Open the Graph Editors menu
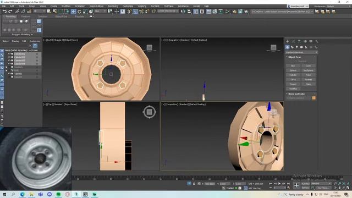 click(97, 6)
